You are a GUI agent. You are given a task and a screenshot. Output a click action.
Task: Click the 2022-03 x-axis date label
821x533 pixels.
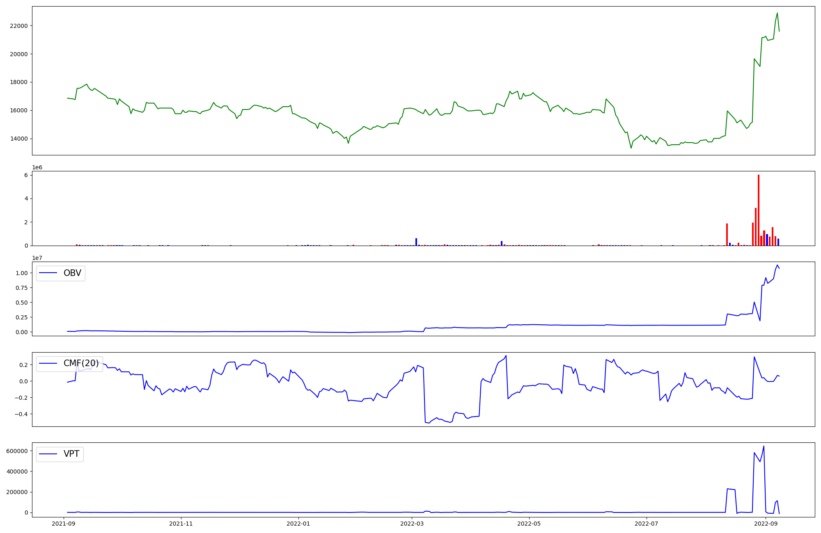pyautogui.click(x=412, y=524)
